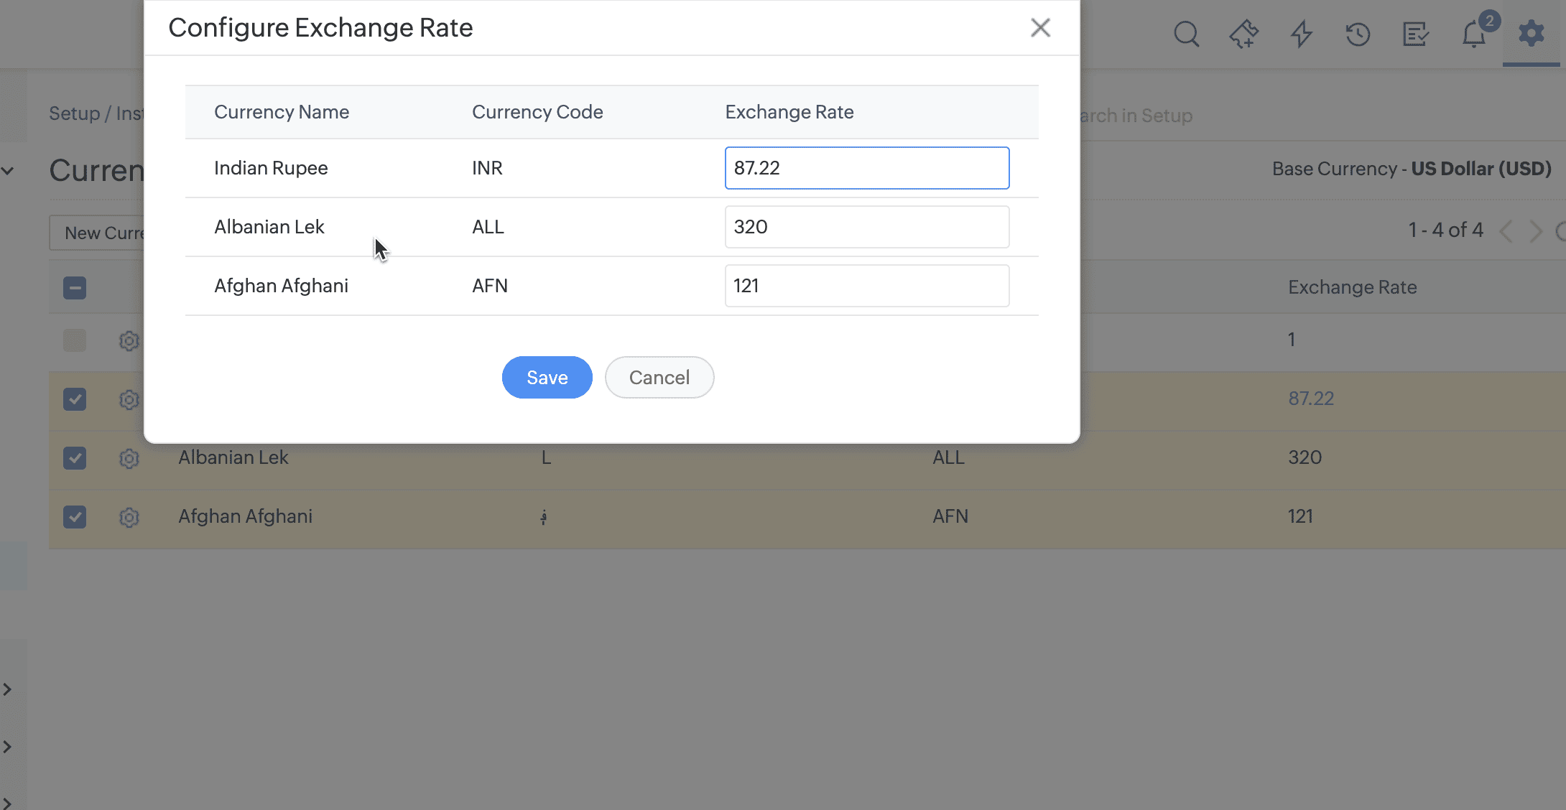
Task: Click the quick-create ticket icon
Action: pyautogui.click(x=1243, y=33)
